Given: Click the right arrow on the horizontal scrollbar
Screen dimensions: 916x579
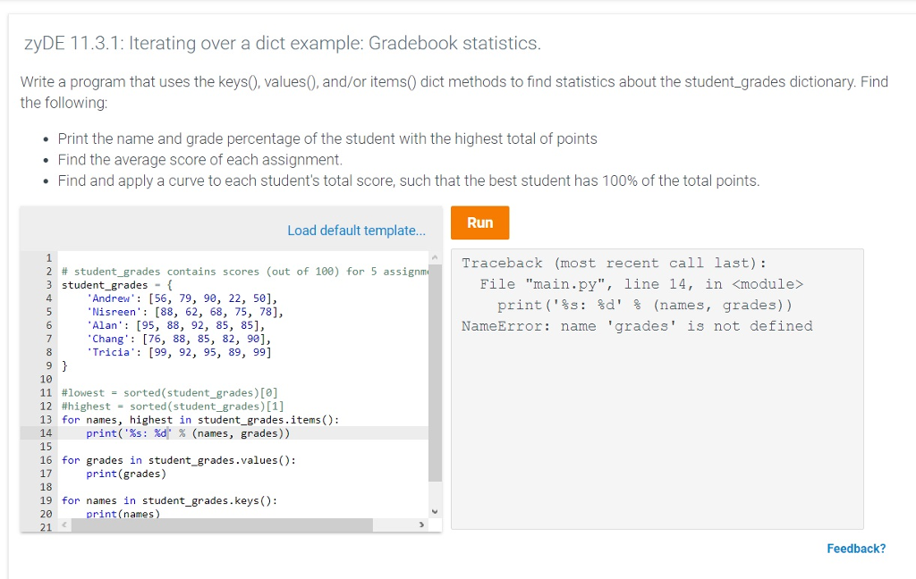Looking at the screenshot, I should pos(421,524).
